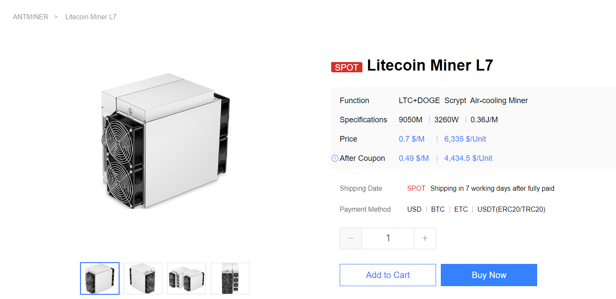Decrease quantity with the minus button
The width and height of the screenshot is (616, 299).
[x=351, y=238]
